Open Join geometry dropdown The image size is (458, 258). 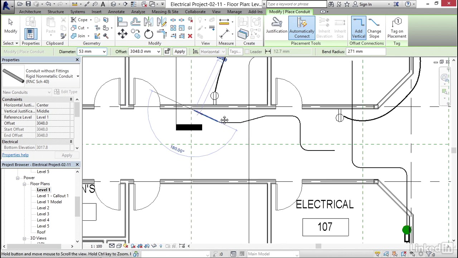pyautogui.click(x=88, y=36)
